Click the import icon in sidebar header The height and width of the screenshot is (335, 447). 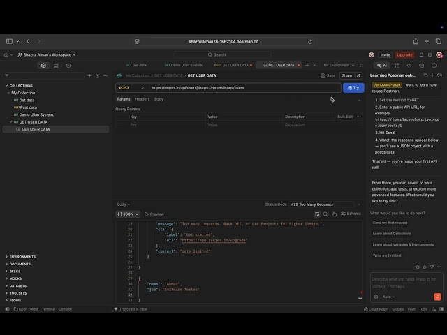(x=98, y=76)
